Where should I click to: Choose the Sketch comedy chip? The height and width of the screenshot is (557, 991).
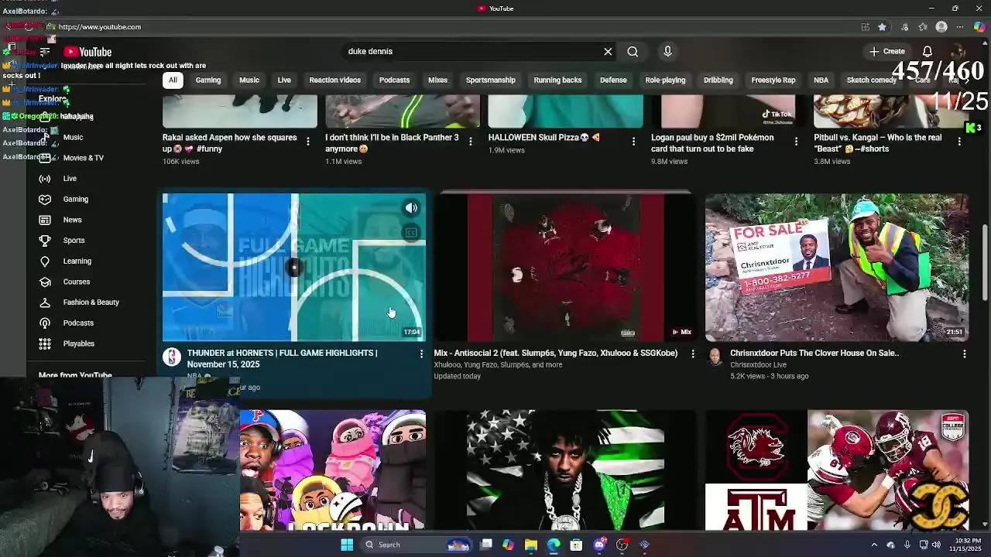coord(872,80)
